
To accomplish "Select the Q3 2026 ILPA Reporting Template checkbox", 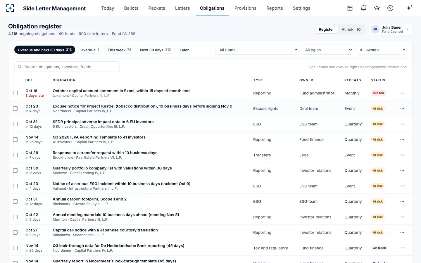I will [x=15, y=139].
